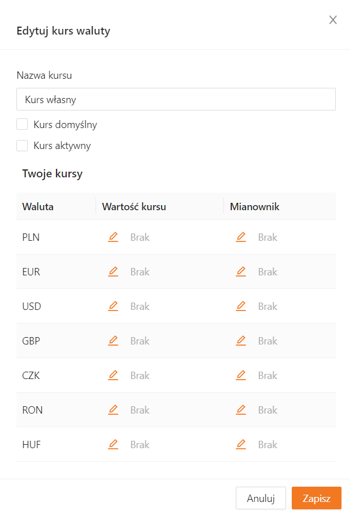Edit the GBP exchange rate value

(113, 341)
